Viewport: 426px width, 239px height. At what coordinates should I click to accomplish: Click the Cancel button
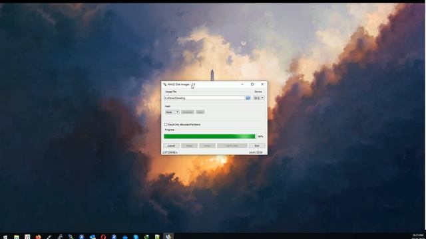[171, 146]
